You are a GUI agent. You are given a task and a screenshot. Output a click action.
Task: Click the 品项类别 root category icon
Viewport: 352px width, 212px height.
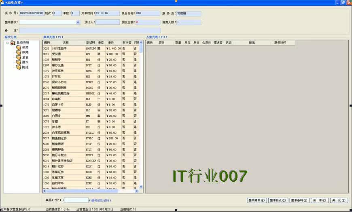(x=13, y=43)
